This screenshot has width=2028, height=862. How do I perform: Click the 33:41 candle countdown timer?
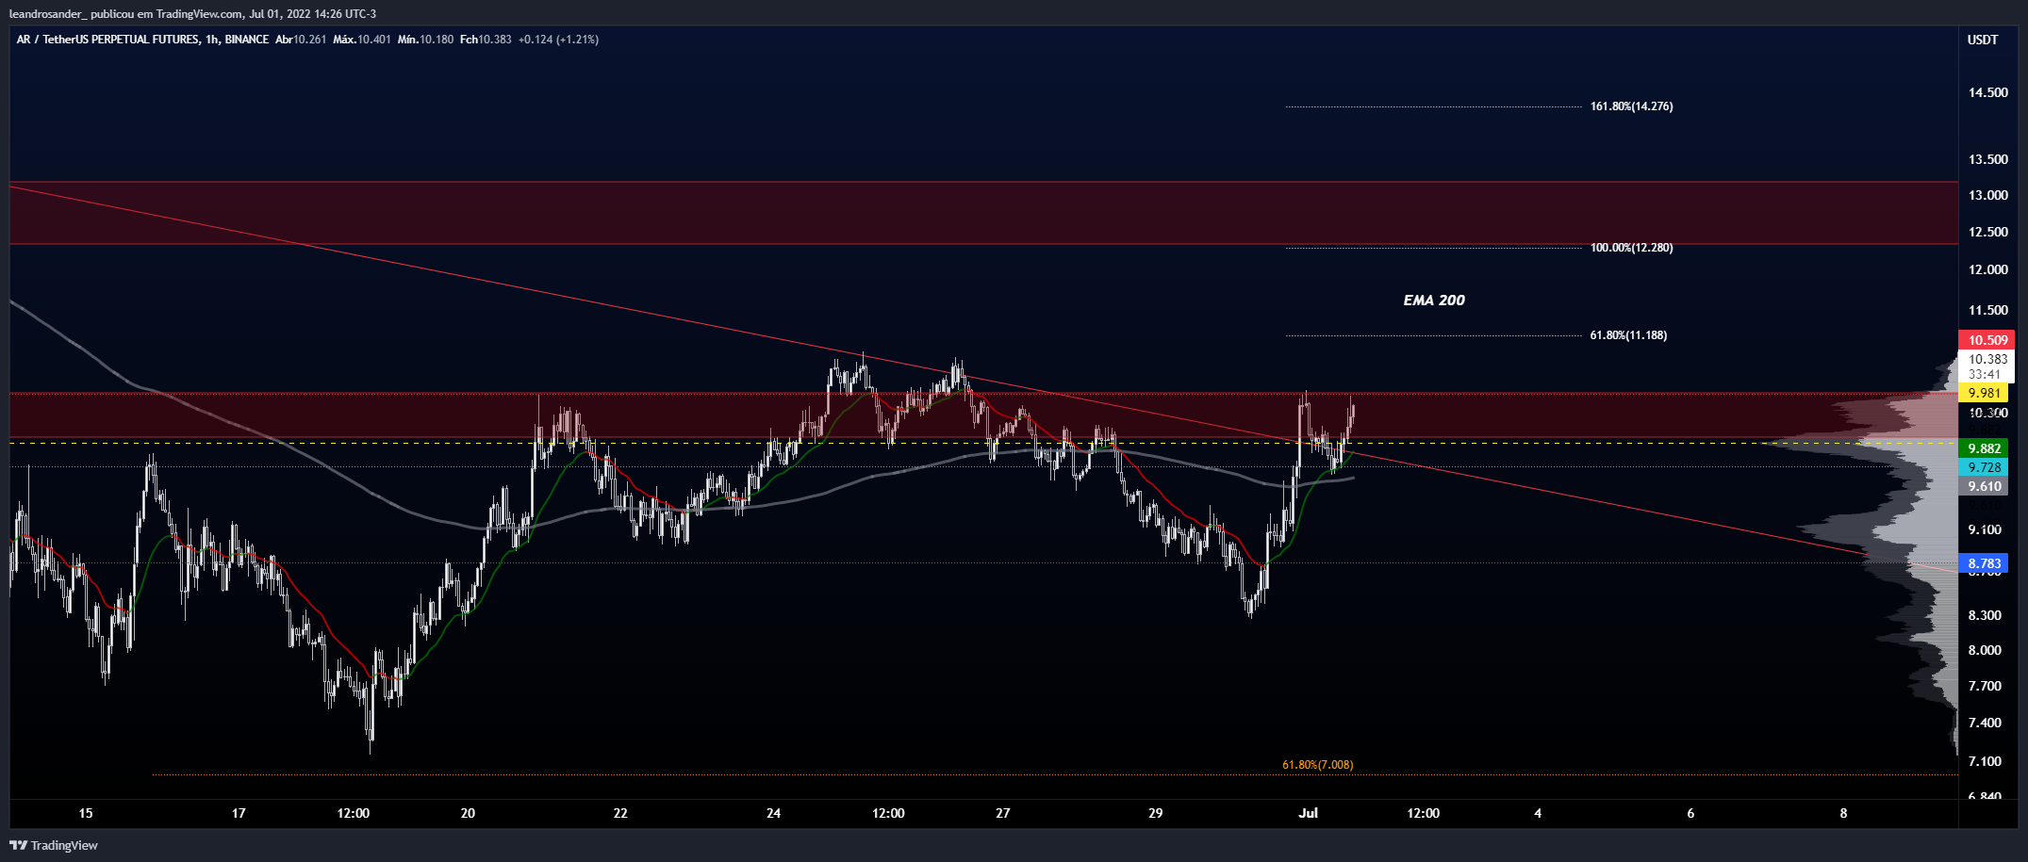tap(1984, 374)
